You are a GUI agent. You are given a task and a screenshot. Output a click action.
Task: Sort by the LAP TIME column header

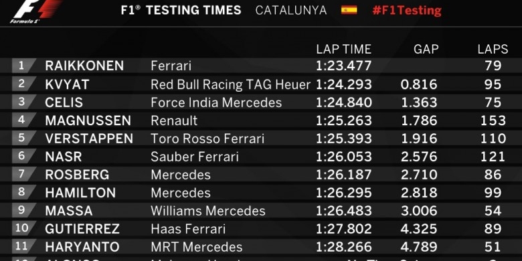point(343,50)
